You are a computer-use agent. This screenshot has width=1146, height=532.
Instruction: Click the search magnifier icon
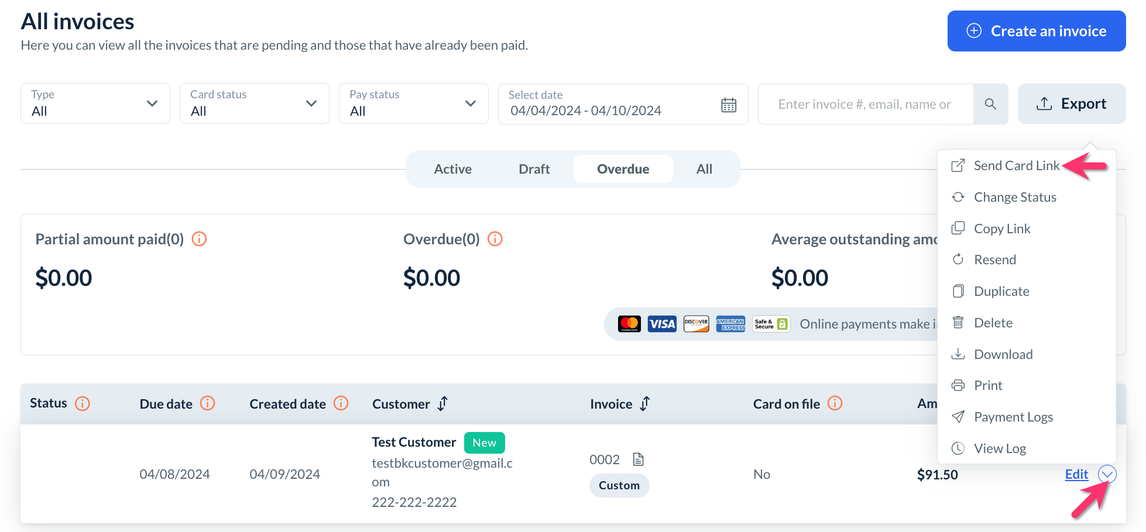990,104
